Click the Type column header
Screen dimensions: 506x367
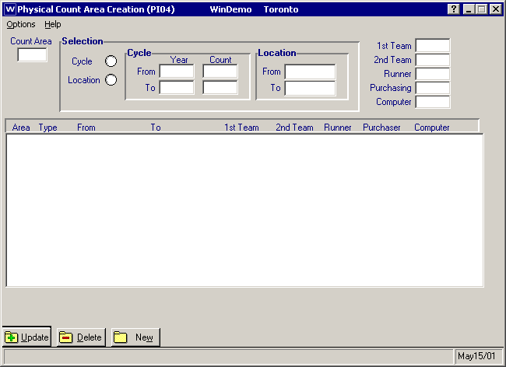[47, 128]
